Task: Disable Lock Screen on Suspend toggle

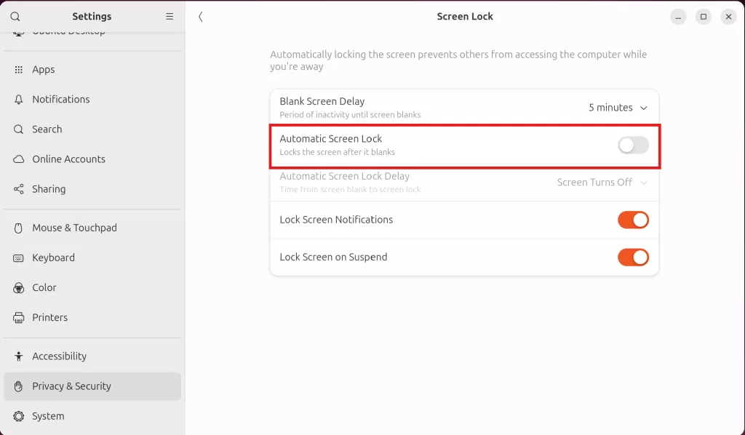Action: [x=633, y=257]
